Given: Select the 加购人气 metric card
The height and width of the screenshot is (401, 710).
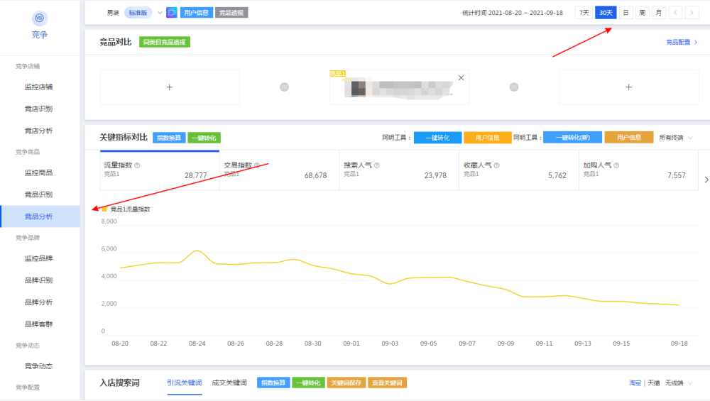Looking at the screenshot, I should tap(638, 170).
